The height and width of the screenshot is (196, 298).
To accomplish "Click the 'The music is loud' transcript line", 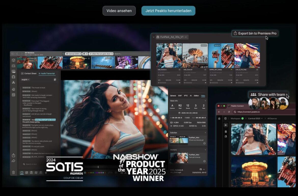I will (x=34, y=88).
